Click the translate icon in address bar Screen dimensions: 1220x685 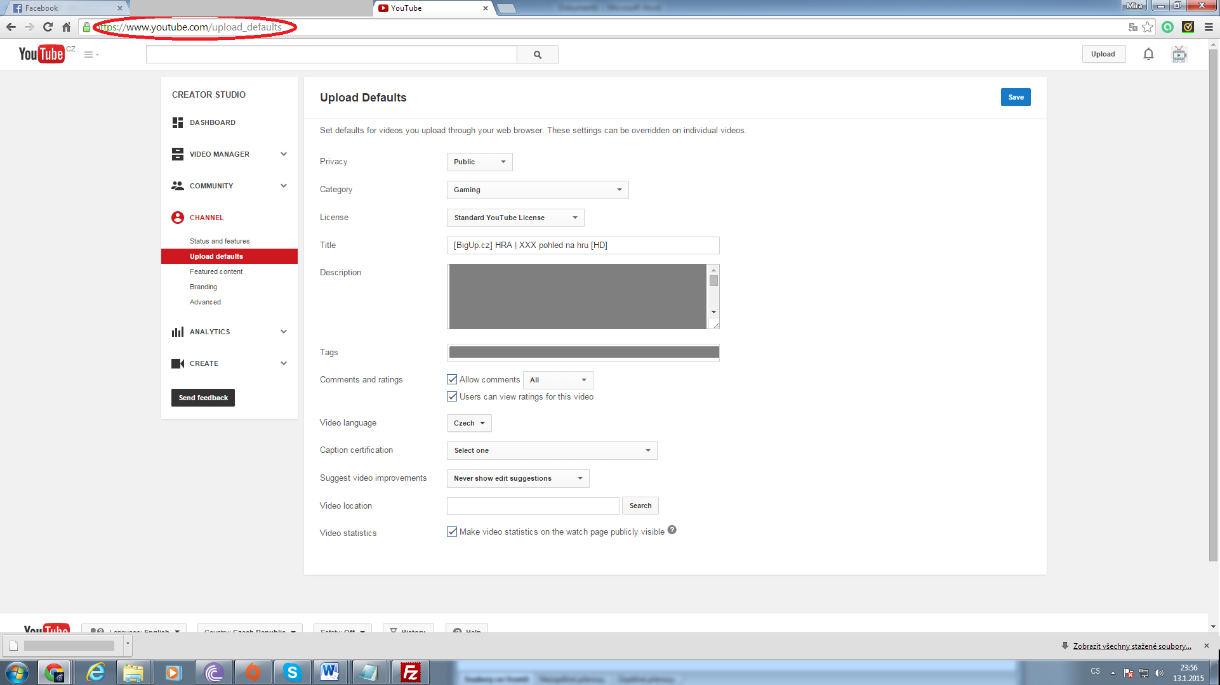click(x=1133, y=27)
